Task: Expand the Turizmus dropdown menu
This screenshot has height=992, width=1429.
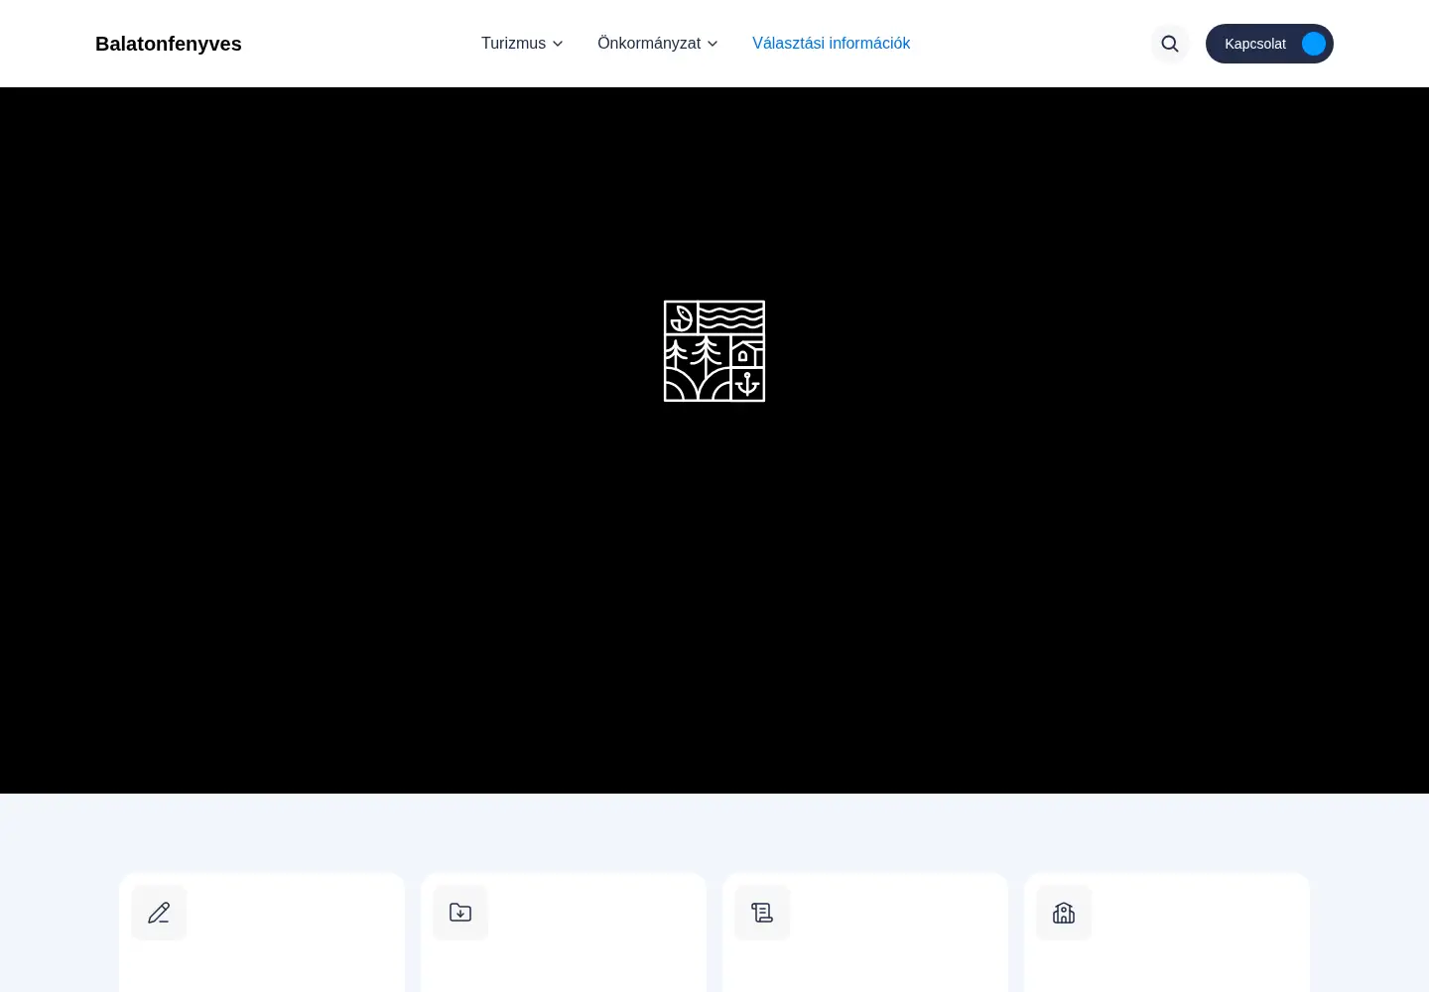Action: point(522,44)
